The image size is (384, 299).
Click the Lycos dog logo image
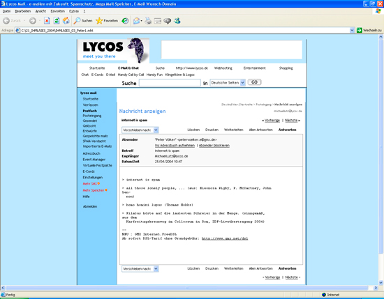tap(138, 50)
